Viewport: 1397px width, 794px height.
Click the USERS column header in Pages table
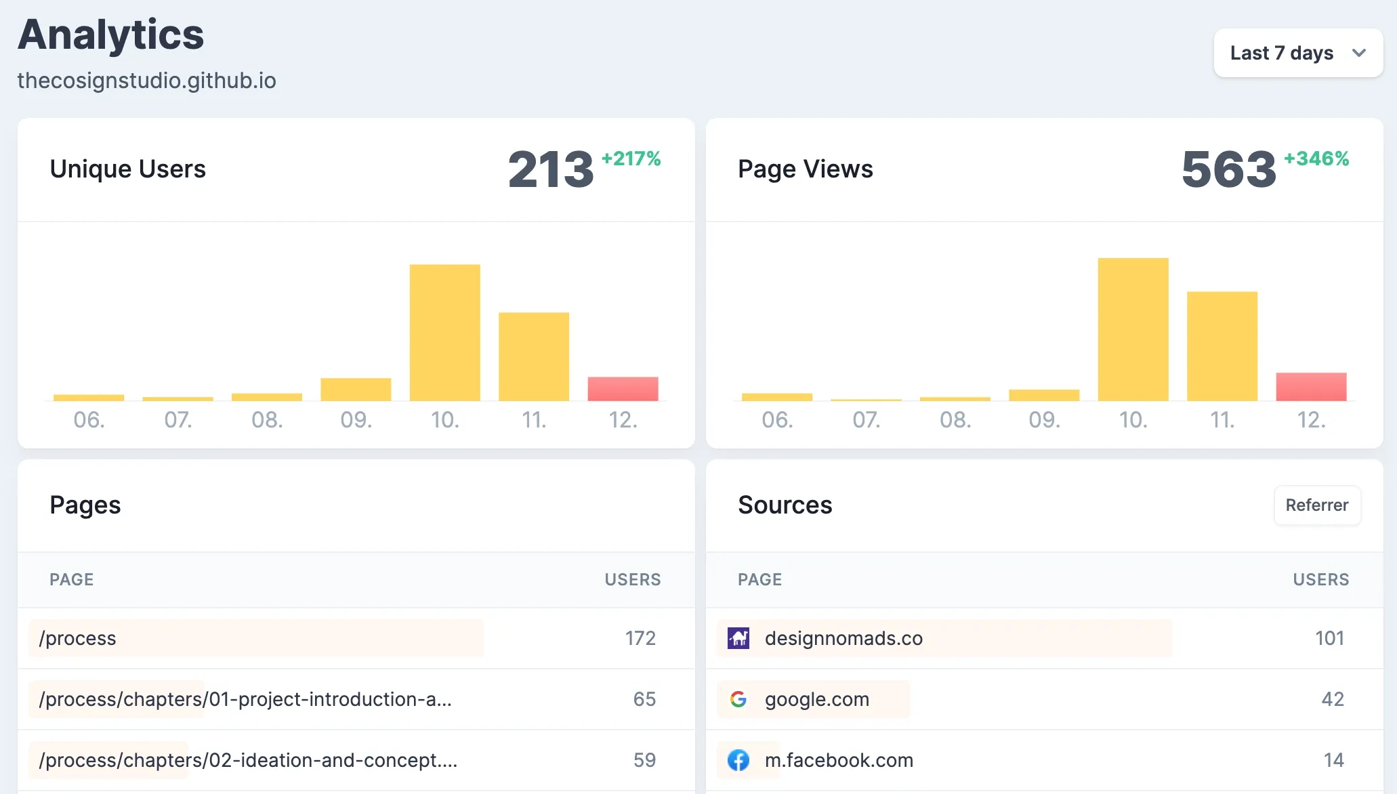click(x=632, y=580)
